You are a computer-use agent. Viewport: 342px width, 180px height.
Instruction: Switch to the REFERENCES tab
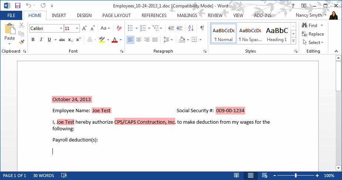click(154, 15)
